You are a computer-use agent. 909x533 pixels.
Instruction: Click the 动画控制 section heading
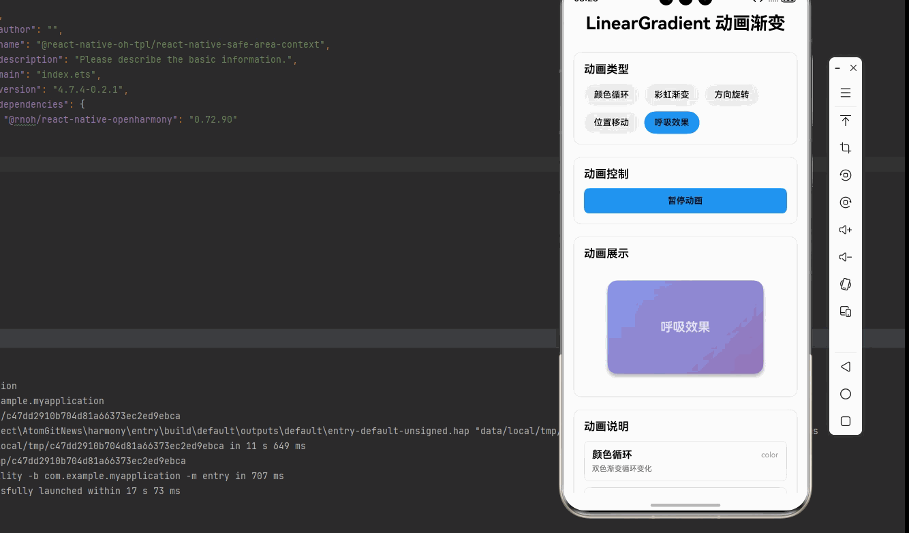[606, 174]
